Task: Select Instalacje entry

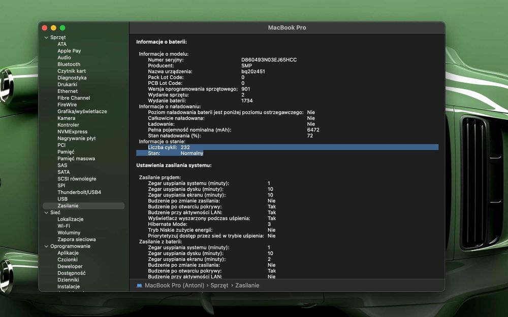Action: [x=69, y=287]
